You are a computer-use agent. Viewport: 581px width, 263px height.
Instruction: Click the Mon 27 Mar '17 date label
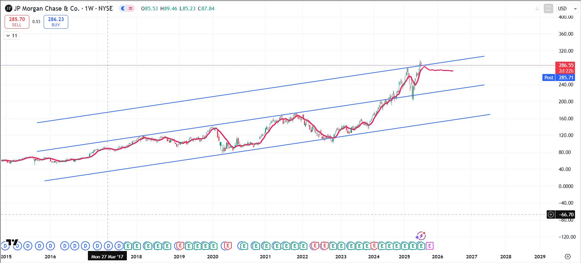coord(107,256)
